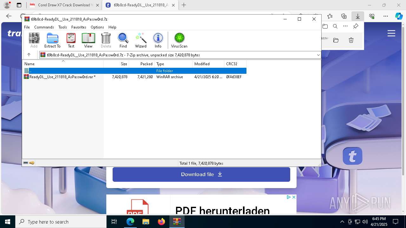Open Firefox from taskbar
This screenshot has width=406, height=228.
pos(161,222)
